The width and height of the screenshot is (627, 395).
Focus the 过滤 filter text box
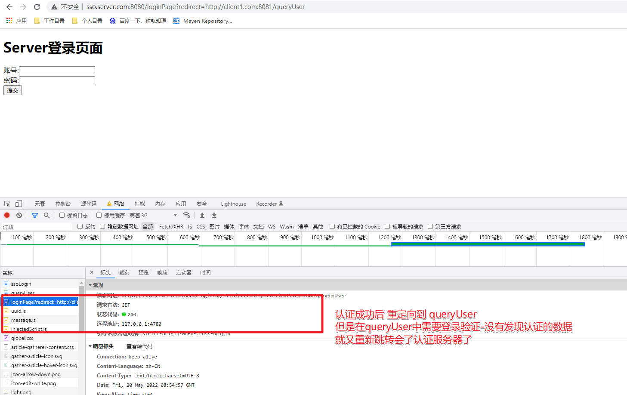click(36, 227)
